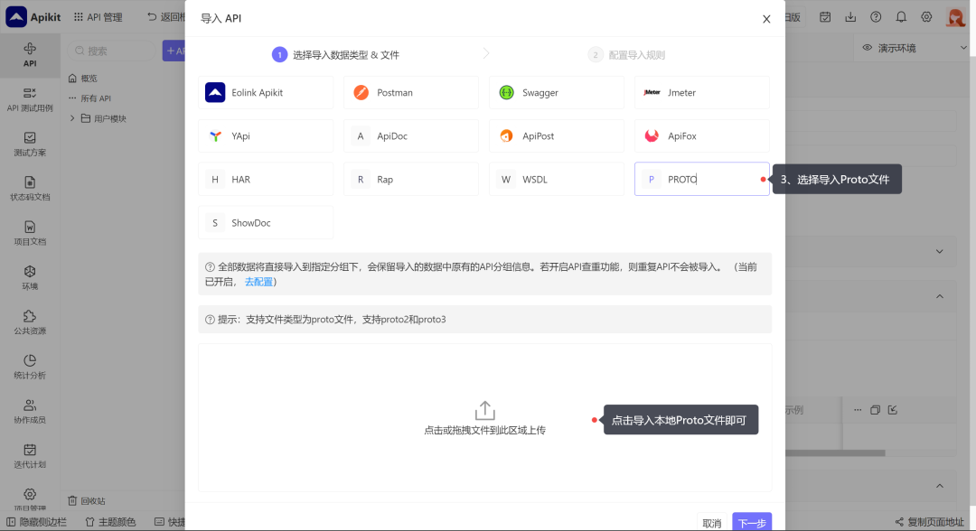
Task: Select ApiPost import source
Action: [557, 136]
